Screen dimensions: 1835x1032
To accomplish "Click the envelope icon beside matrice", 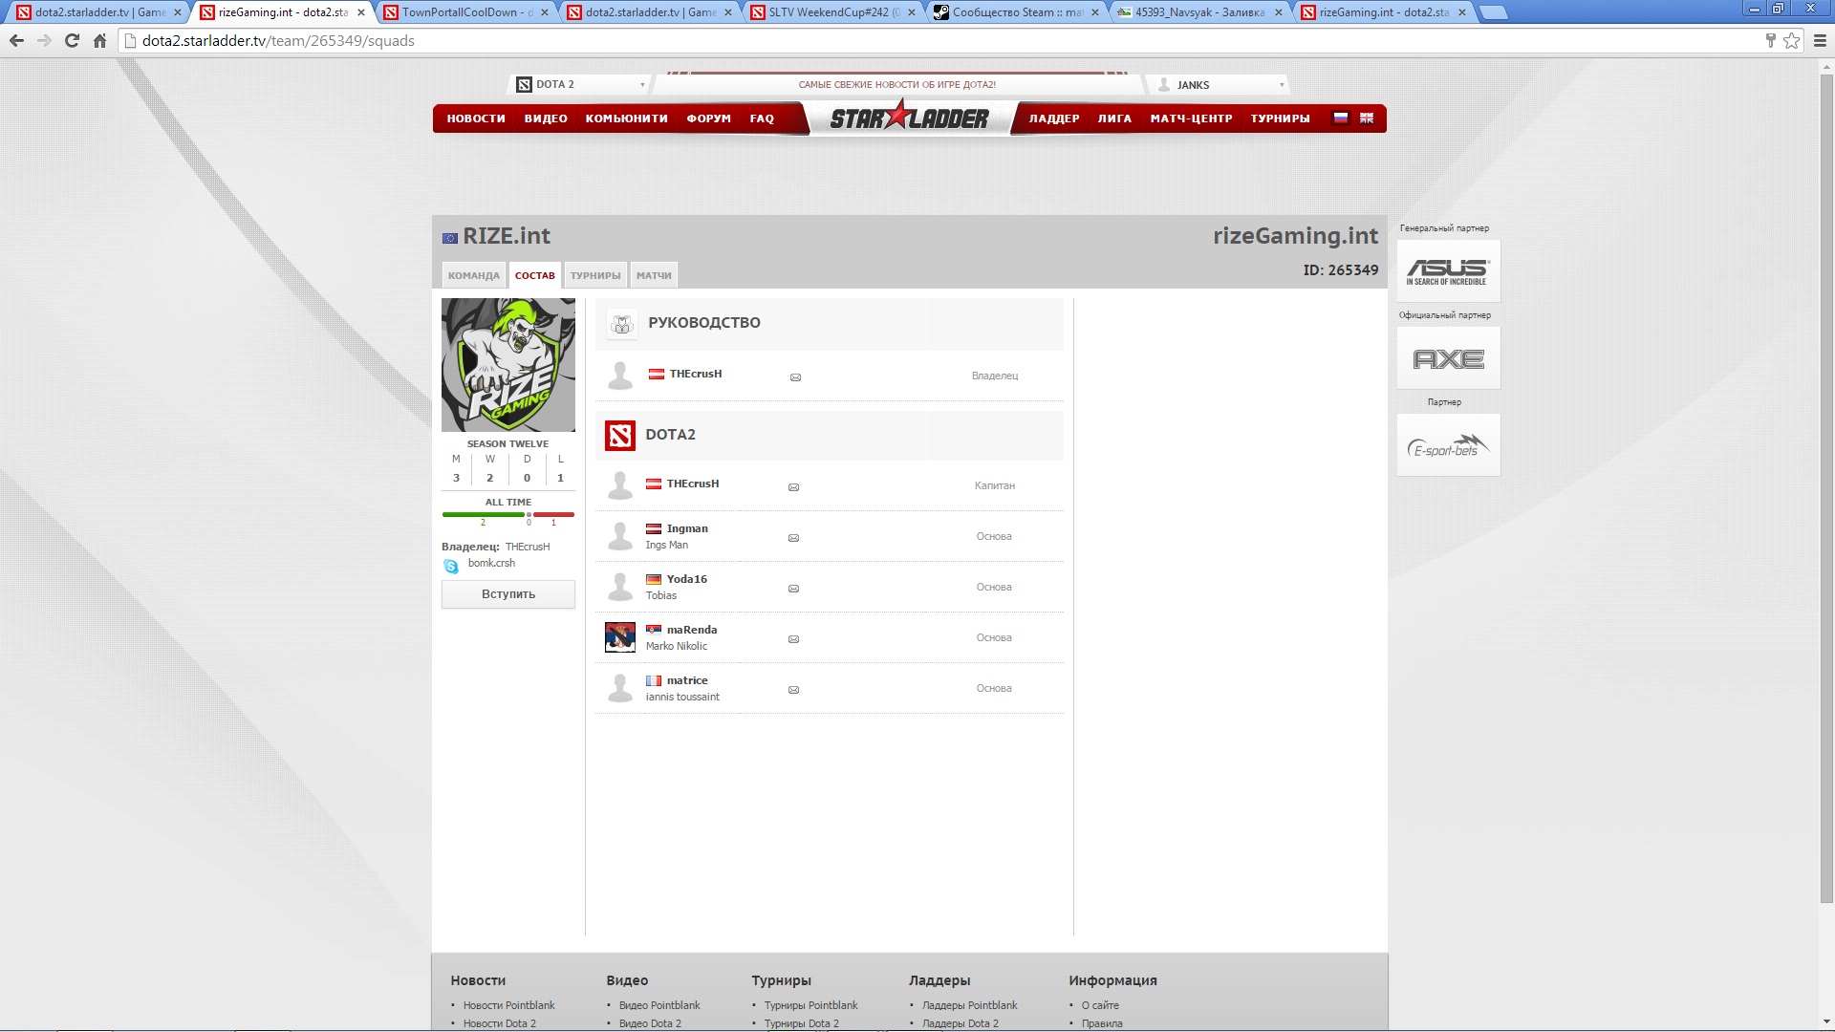I will tap(793, 690).
